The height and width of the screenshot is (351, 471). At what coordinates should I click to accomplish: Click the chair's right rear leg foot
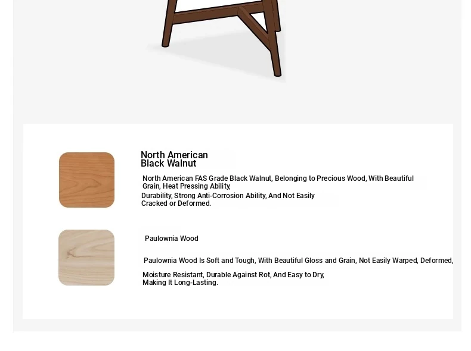click(x=278, y=28)
